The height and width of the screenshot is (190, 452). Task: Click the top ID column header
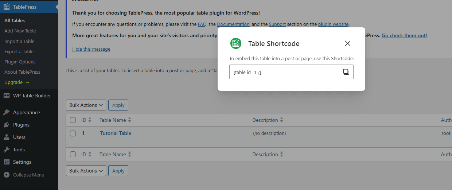(x=84, y=120)
